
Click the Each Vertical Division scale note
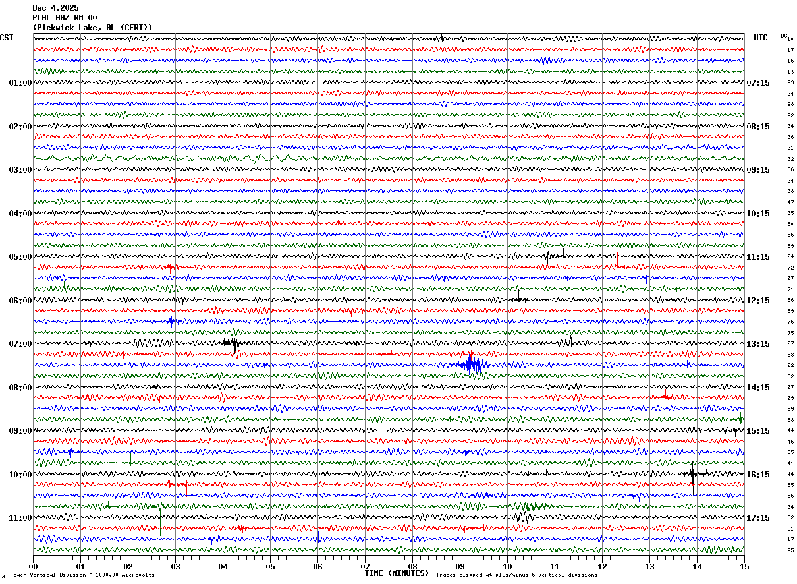coord(84,575)
